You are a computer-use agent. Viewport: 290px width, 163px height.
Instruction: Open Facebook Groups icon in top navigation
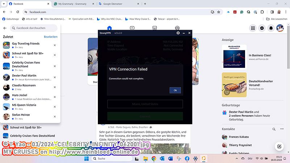click(x=177, y=28)
